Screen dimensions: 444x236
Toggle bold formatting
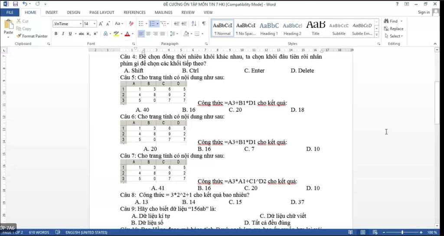pos(56,34)
